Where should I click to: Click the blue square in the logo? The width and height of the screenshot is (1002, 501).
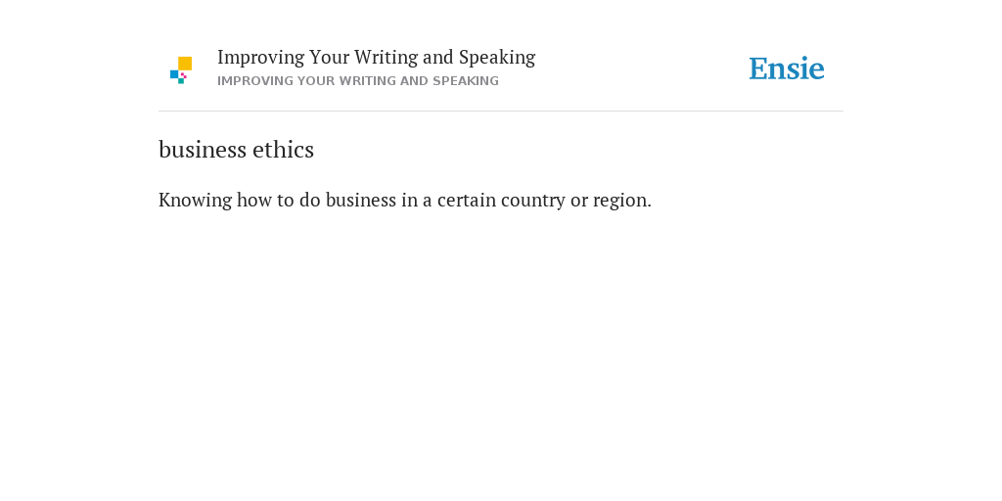tap(174, 74)
